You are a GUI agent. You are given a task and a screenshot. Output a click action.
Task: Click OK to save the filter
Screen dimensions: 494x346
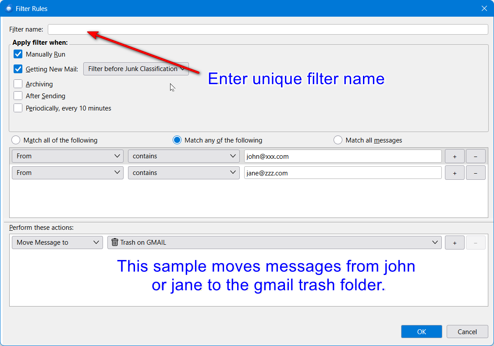(x=422, y=332)
